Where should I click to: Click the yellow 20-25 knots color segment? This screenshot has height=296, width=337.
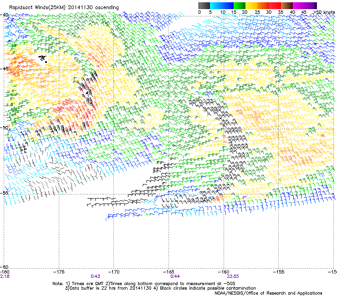click(x=251, y=5)
